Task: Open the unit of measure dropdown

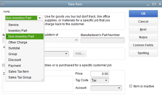Action: point(66,54)
